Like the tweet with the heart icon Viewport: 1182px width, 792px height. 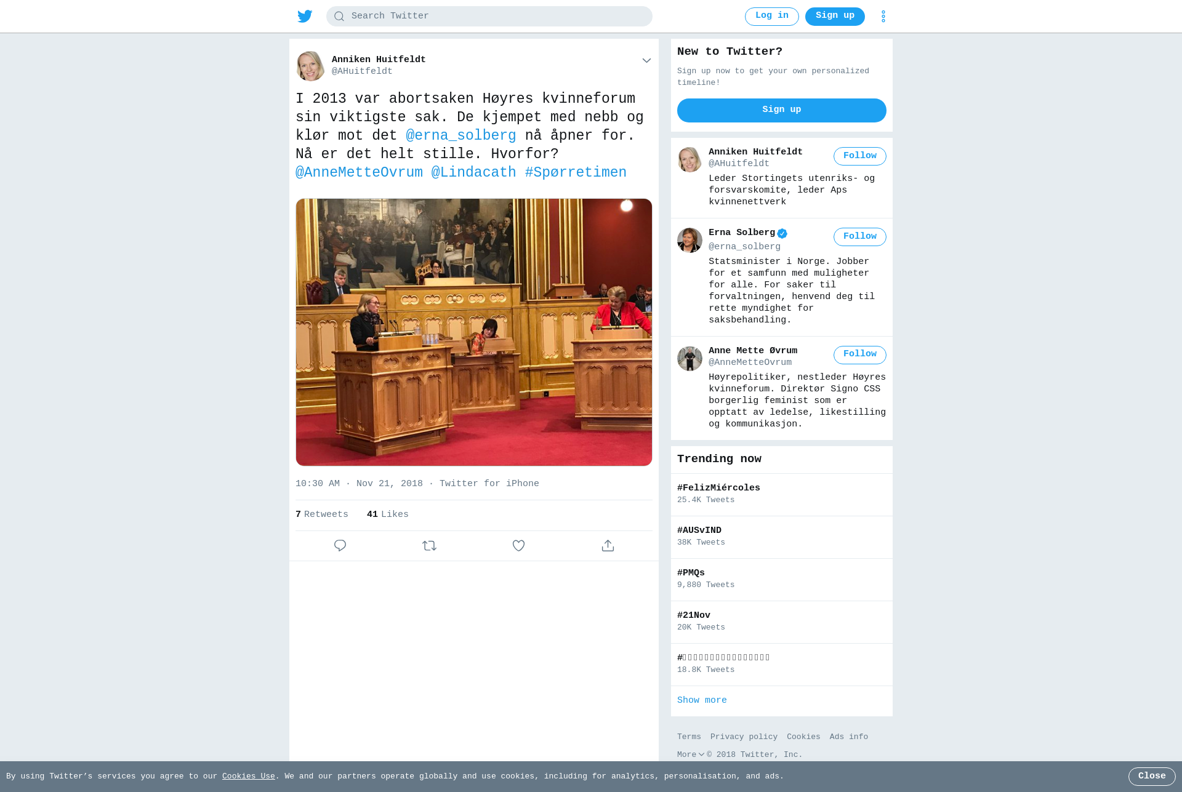518,546
